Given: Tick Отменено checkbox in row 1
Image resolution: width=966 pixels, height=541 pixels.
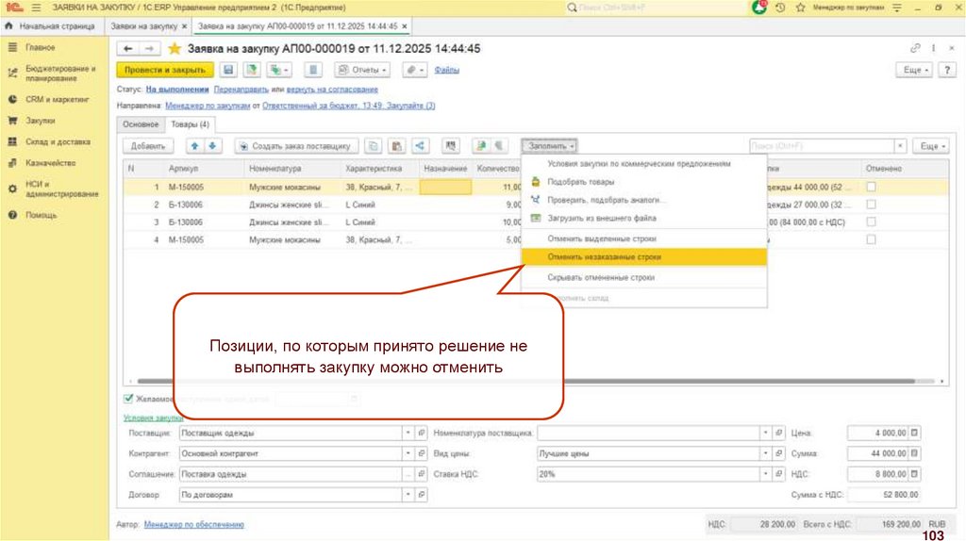Looking at the screenshot, I should (x=871, y=187).
